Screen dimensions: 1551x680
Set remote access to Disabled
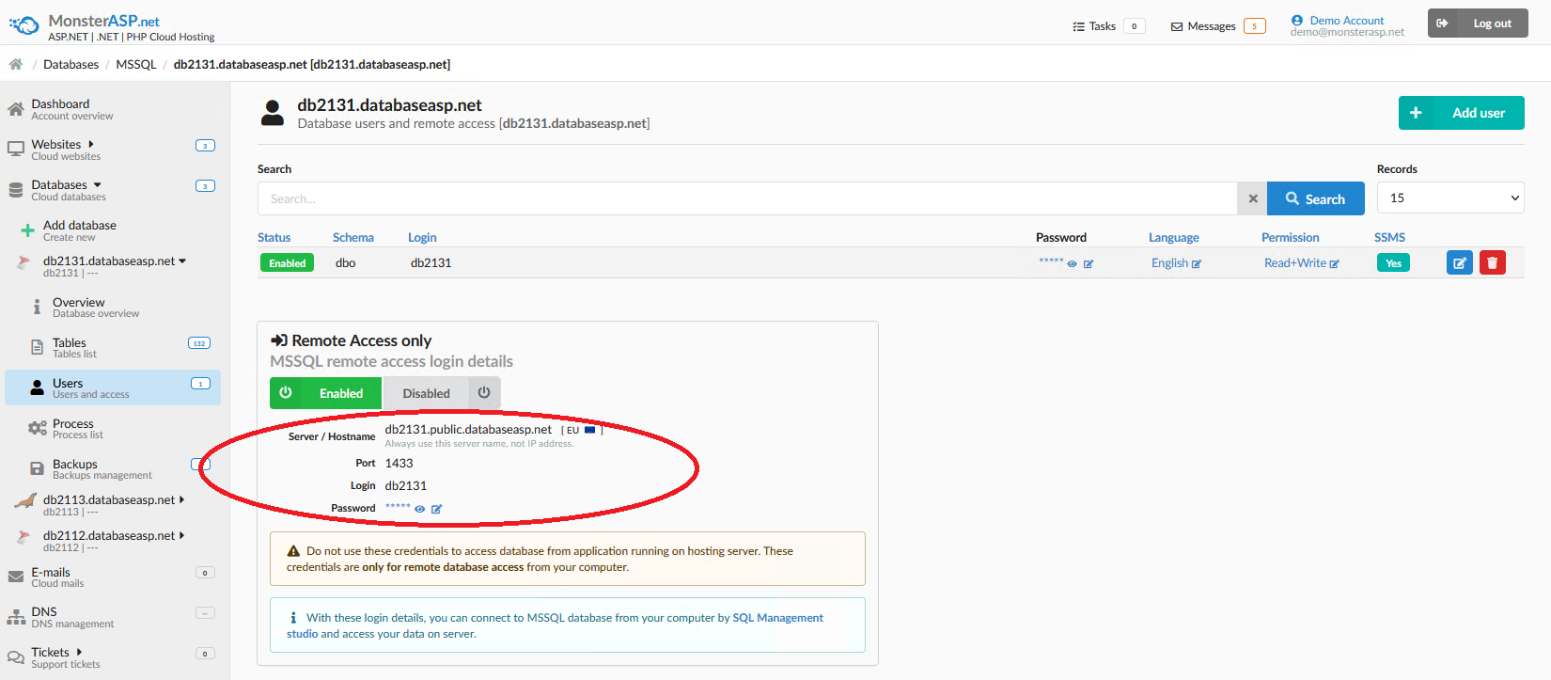point(442,393)
